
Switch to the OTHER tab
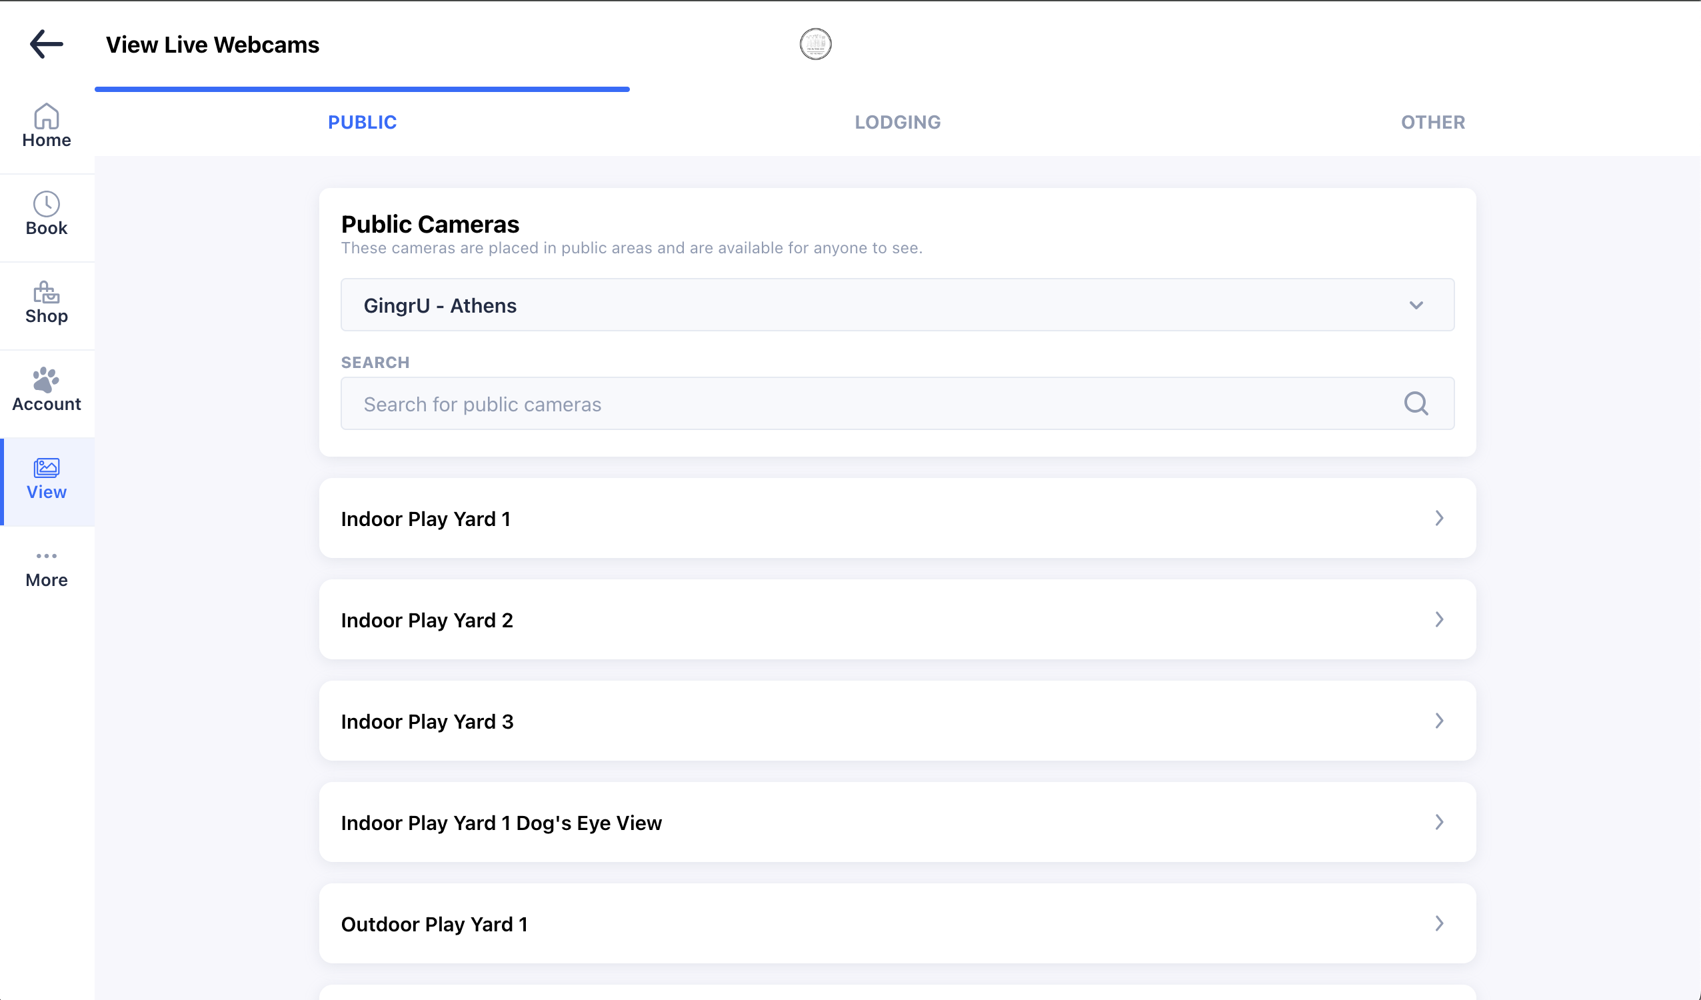[1432, 122]
